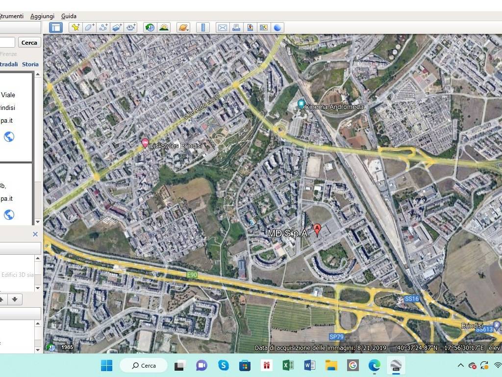The width and height of the screenshot is (502, 377).
Task: Toggle historical imagery clock button
Action: (150, 27)
